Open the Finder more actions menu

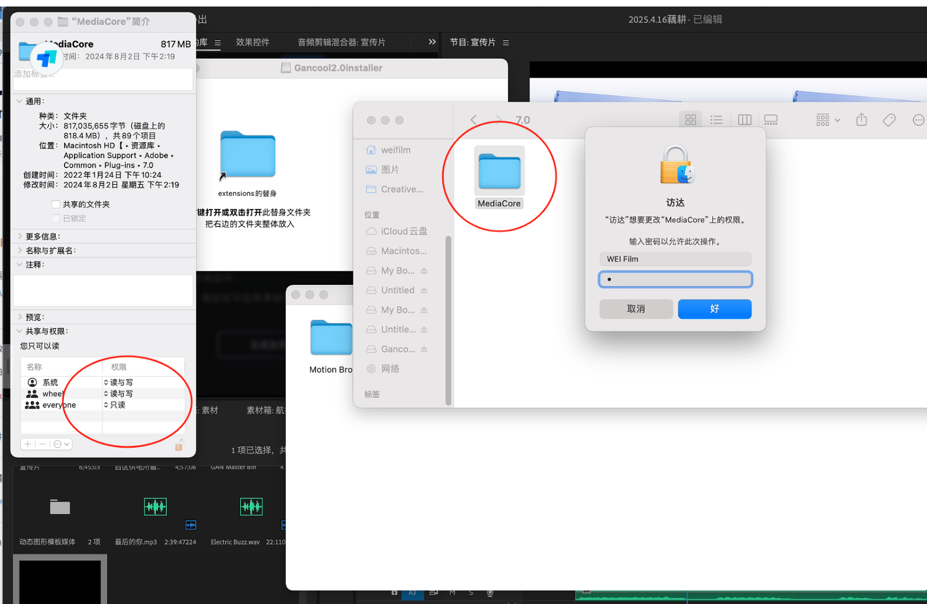pos(918,120)
